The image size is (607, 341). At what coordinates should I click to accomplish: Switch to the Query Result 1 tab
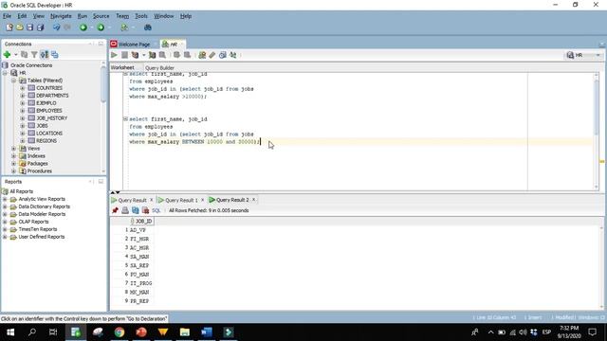pos(181,200)
